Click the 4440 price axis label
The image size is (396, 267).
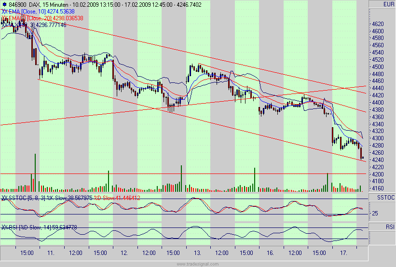point(378,88)
